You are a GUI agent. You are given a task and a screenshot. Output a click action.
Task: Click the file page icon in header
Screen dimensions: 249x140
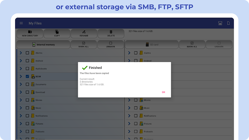pos(228,23)
